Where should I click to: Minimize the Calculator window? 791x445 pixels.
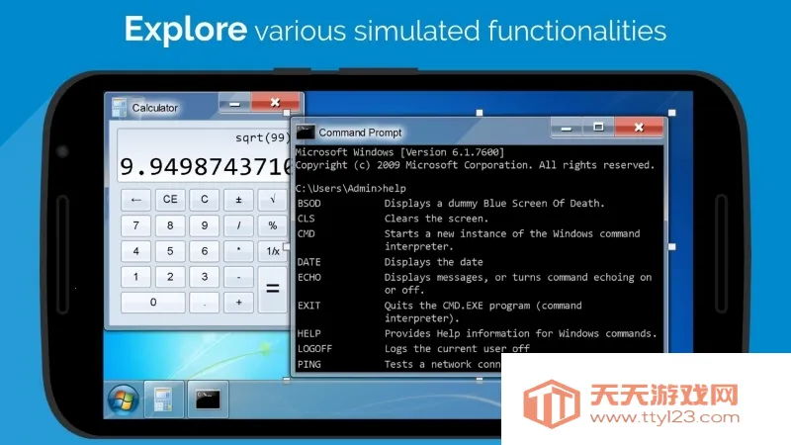(234, 103)
